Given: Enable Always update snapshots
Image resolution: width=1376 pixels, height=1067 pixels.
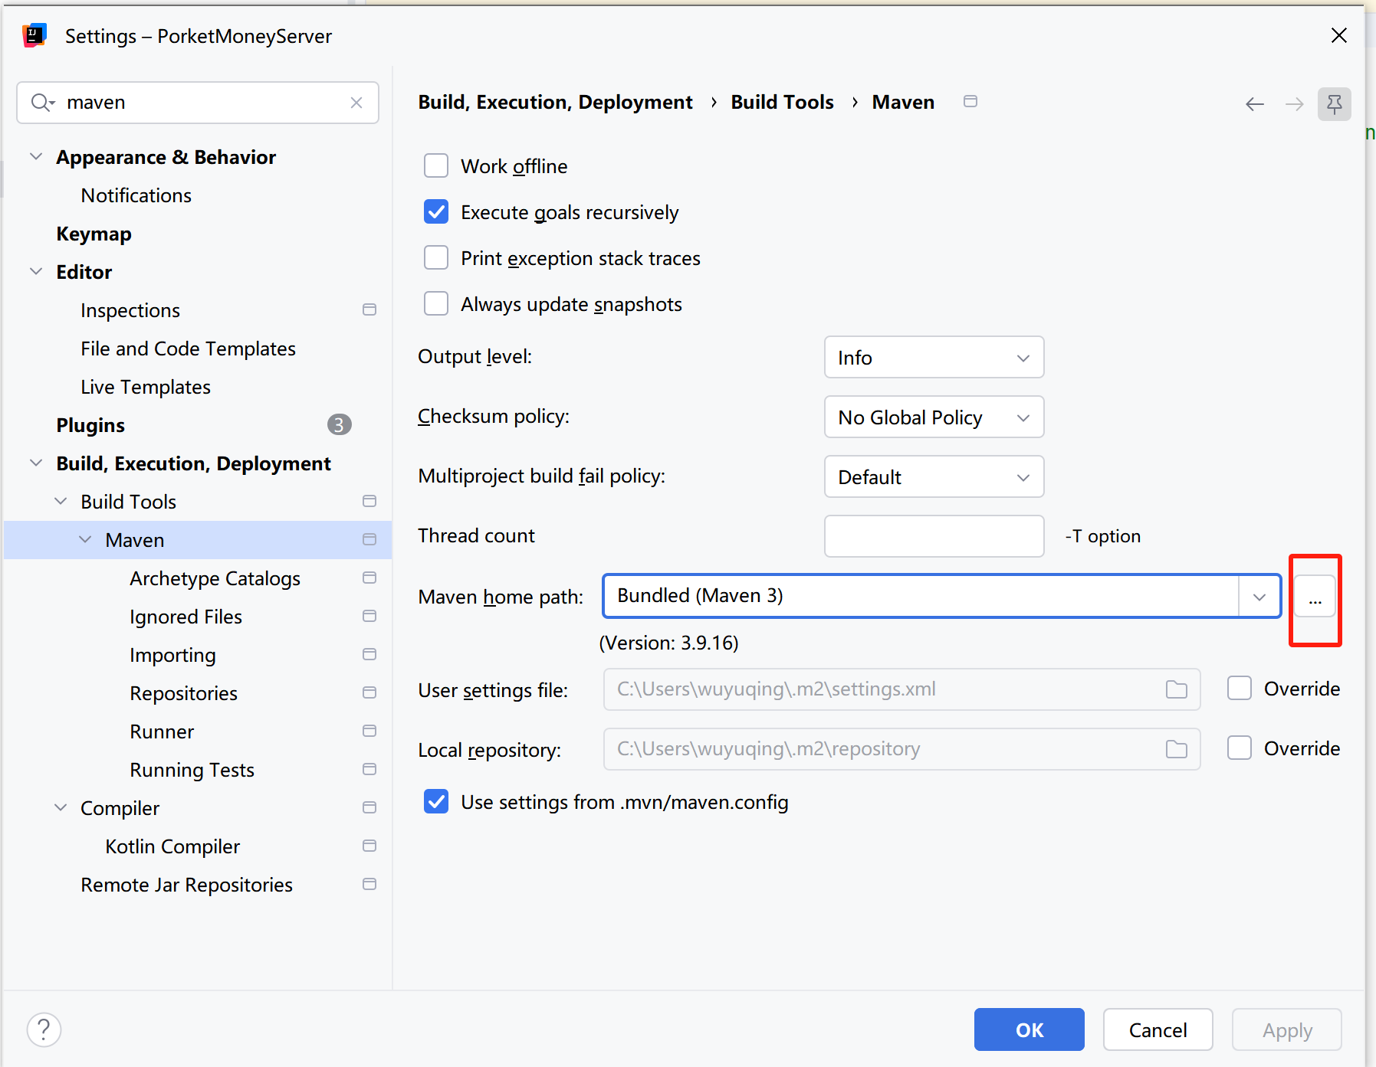Looking at the screenshot, I should (x=436, y=304).
